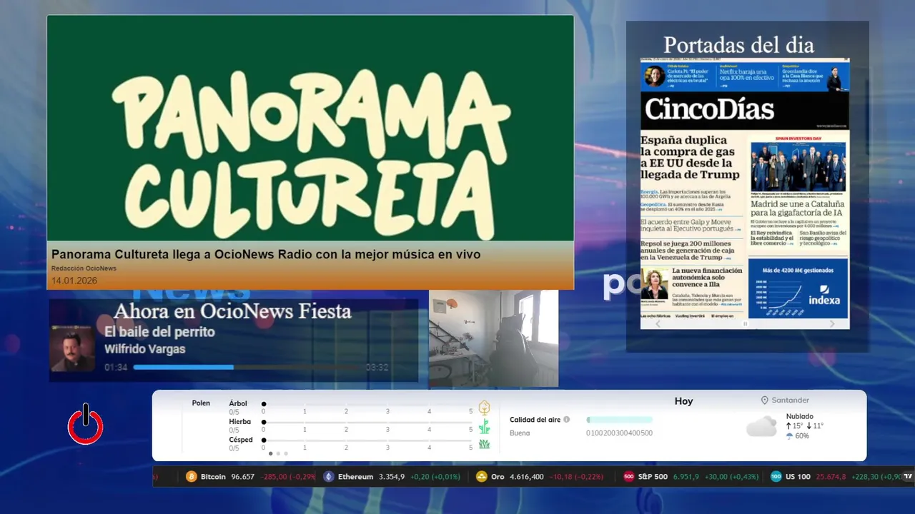The width and height of the screenshot is (915, 514).
Task: Click the 'Hoy' weather day label
Action: 684,401
